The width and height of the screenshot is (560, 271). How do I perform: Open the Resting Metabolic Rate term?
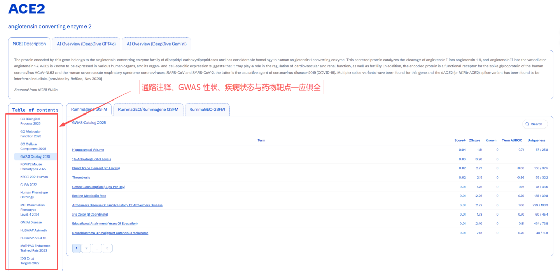[x=89, y=196]
